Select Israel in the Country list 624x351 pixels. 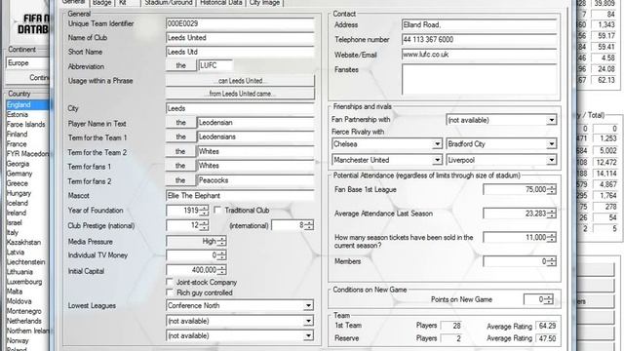28,223
